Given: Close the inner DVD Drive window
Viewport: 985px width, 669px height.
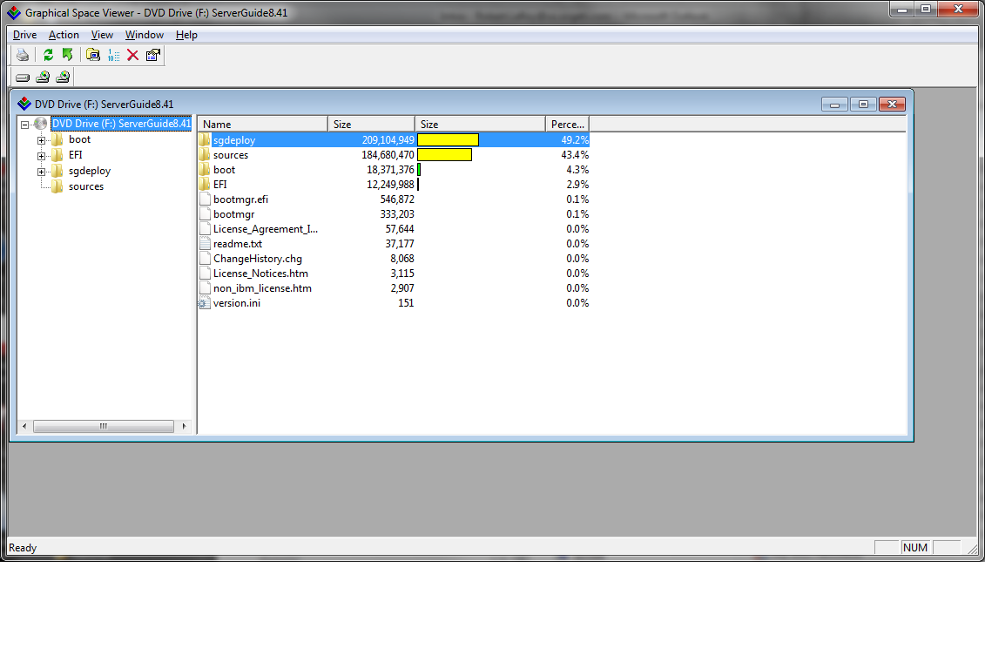Looking at the screenshot, I should click(x=892, y=105).
